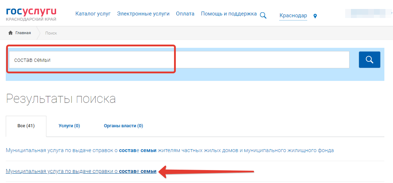Click the Главная breadcrumb link
The width and height of the screenshot is (393, 183).
tap(23, 33)
